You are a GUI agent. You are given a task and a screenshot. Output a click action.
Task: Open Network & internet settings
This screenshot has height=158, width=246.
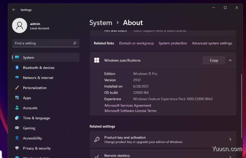coord(46,78)
